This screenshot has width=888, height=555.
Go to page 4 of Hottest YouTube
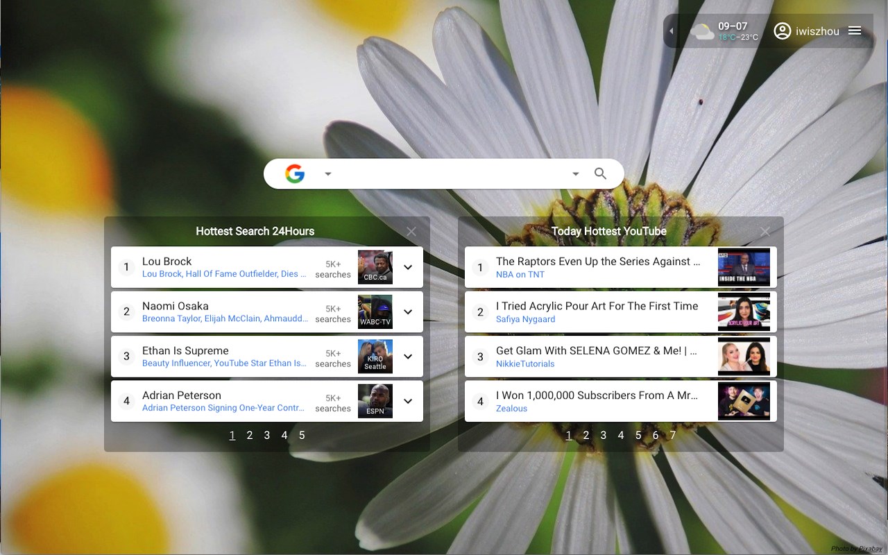tap(621, 436)
